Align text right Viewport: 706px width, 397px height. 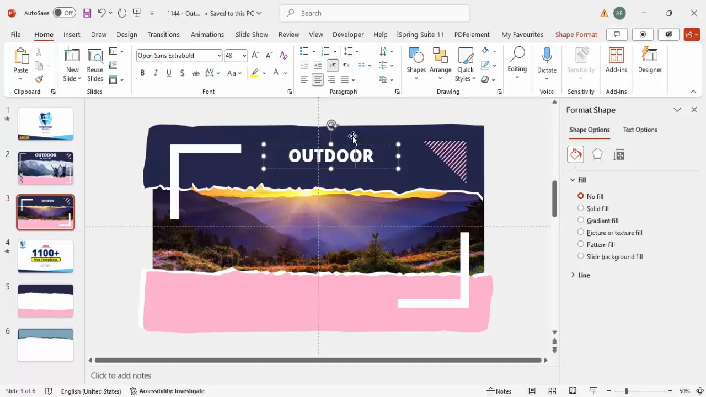click(x=331, y=80)
